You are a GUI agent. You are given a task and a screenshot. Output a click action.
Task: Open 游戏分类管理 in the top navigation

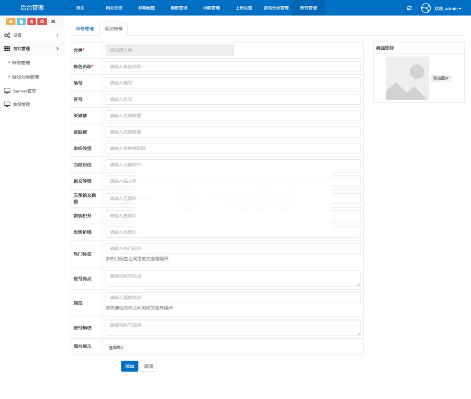(x=276, y=8)
